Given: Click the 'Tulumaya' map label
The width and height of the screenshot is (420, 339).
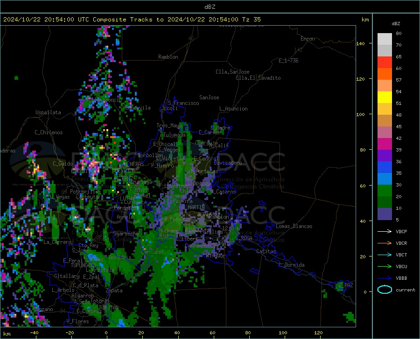Looking at the screenshot, I should pyautogui.click(x=174, y=135).
